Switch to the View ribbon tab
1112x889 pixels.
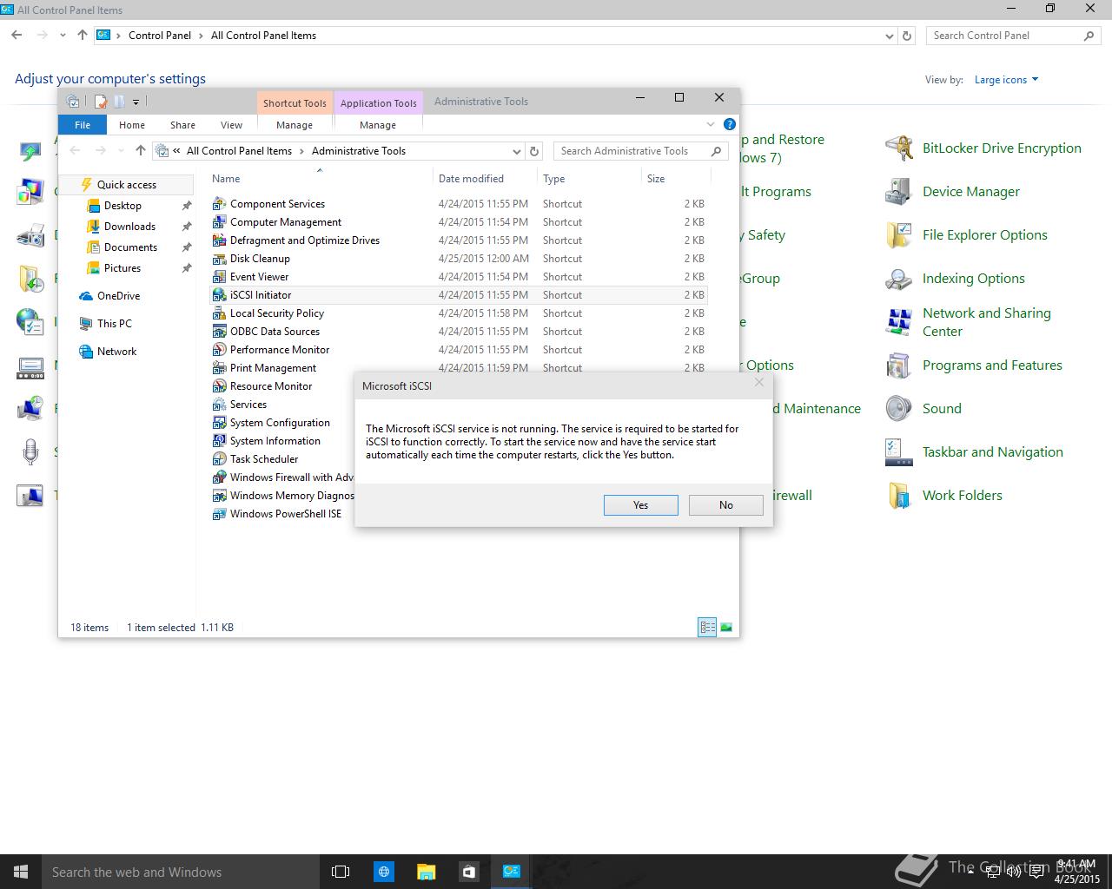231,125
